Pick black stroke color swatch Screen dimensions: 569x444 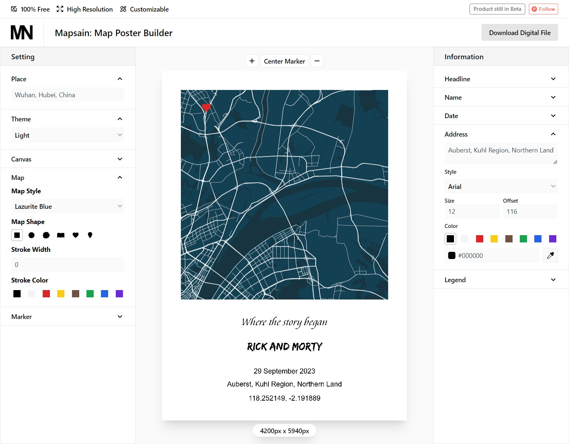17,294
